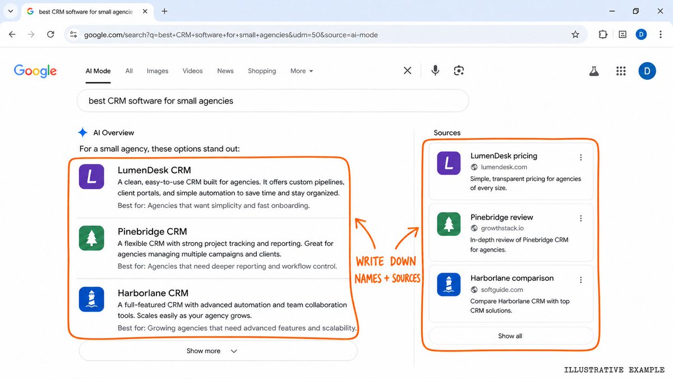Open the Chrome profile avatar in toolbar
The image size is (673, 379).
641,35
